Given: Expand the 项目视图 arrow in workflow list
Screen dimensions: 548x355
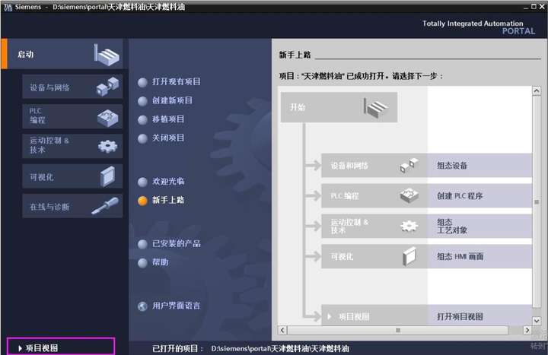Looking at the screenshot, I should [x=330, y=316].
